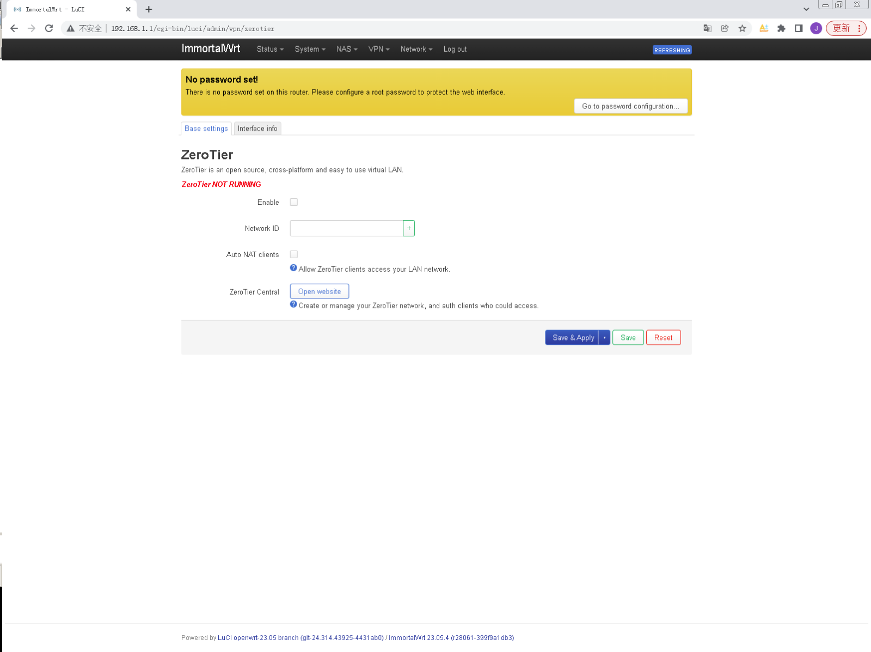Click Go to password configuration button
This screenshot has height=652, width=871.
click(631, 106)
